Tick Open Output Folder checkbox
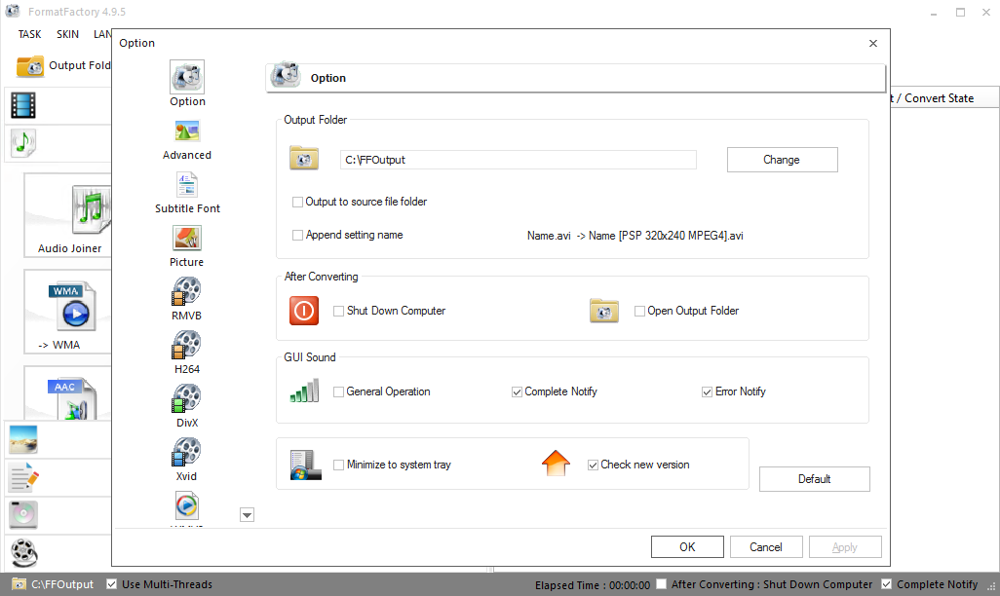Viewport: 1000px width, 596px height. click(x=639, y=311)
